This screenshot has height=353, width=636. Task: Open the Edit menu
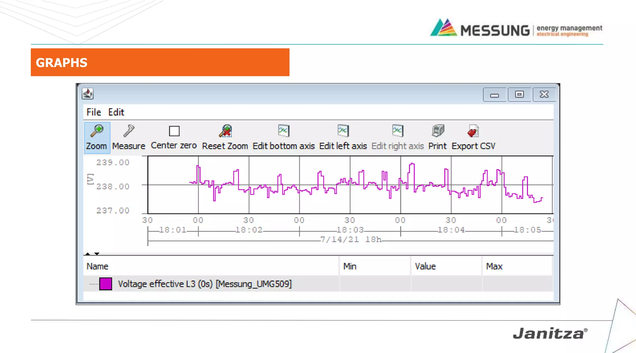[116, 112]
